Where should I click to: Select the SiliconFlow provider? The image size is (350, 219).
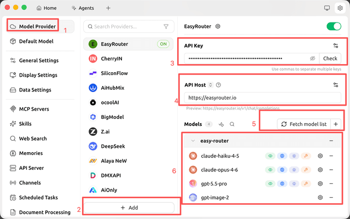[129, 73]
